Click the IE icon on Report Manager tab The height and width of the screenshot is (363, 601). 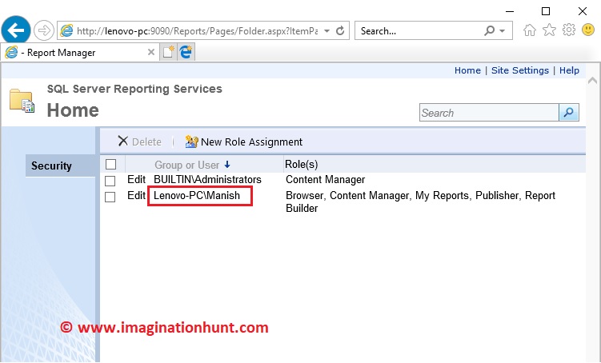click(x=11, y=52)
